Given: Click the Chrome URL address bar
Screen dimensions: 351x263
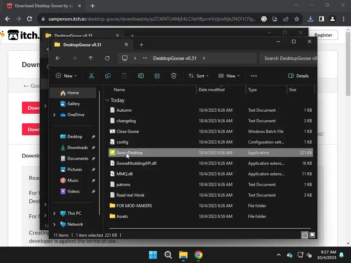Looking at the screenshot, I should coord(152,19).
